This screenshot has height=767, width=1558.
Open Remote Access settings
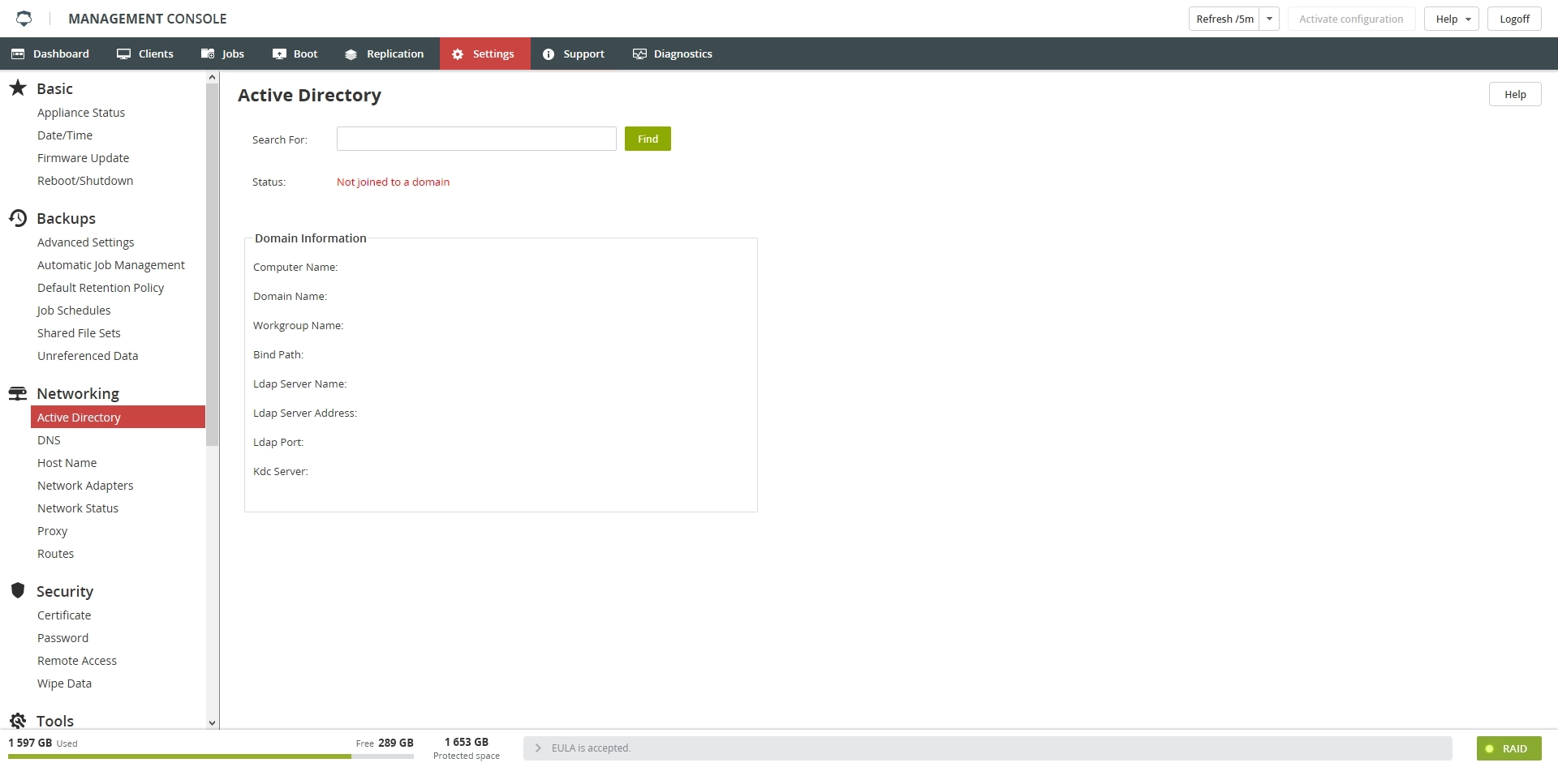point(77,661)
